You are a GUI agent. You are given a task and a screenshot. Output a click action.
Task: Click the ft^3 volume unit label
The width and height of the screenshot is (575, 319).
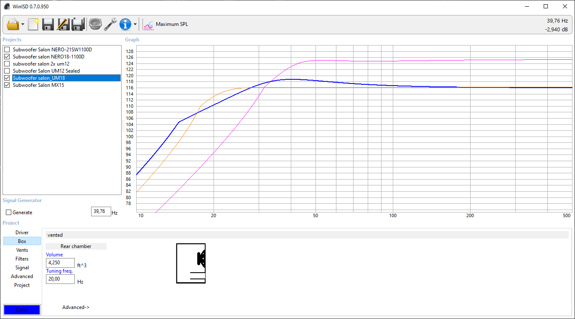[x=82, y=266]
